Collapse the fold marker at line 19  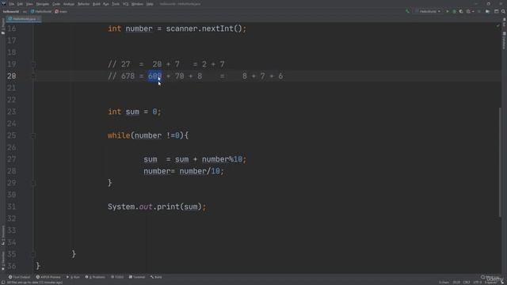33,64
